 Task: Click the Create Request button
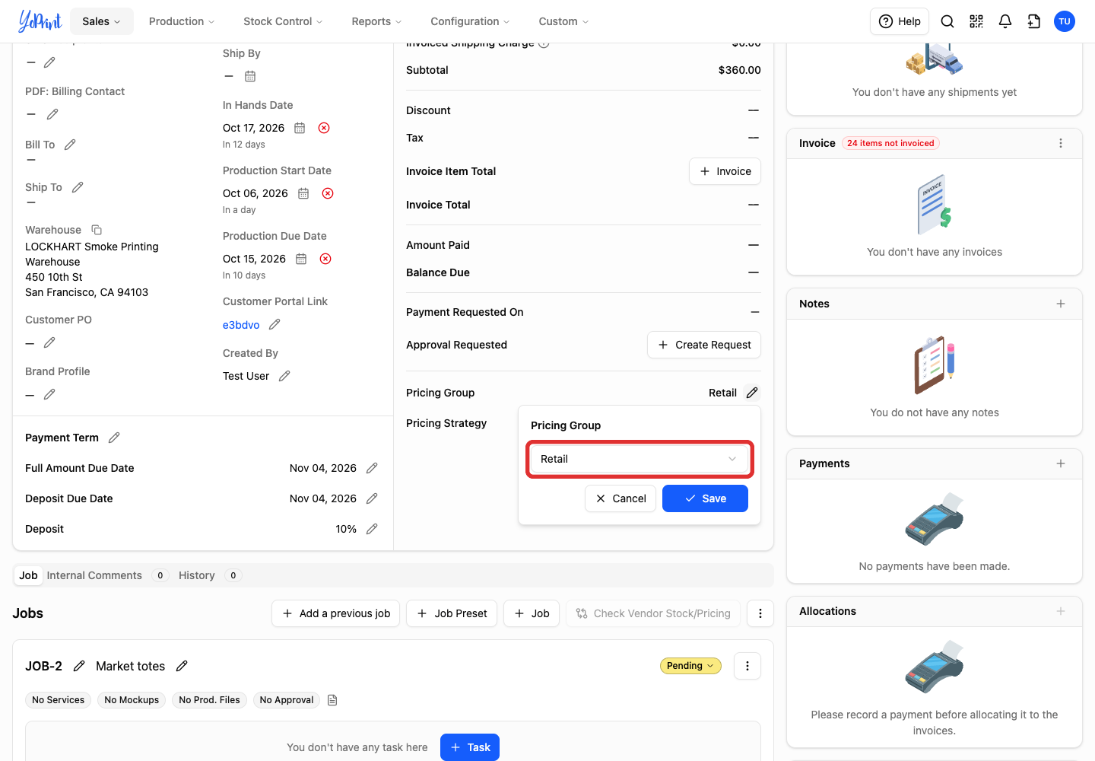(x=704, y=345)
